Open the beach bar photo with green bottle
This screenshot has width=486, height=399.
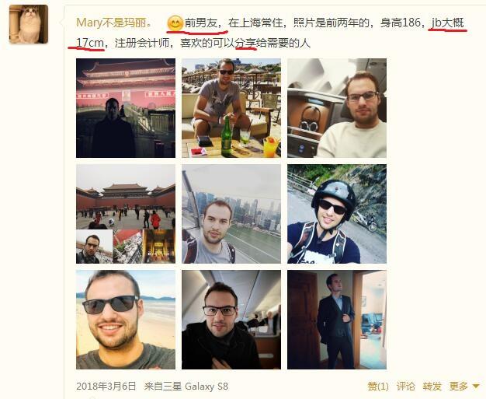click(231, 108)
